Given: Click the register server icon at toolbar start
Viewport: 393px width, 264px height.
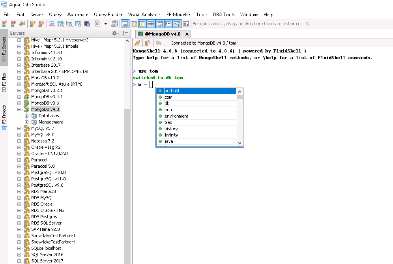Looking at the screenshot, I should tap(5, 24).
